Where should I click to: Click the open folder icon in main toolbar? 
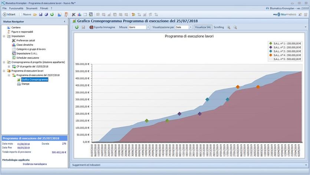click(35, 14)
